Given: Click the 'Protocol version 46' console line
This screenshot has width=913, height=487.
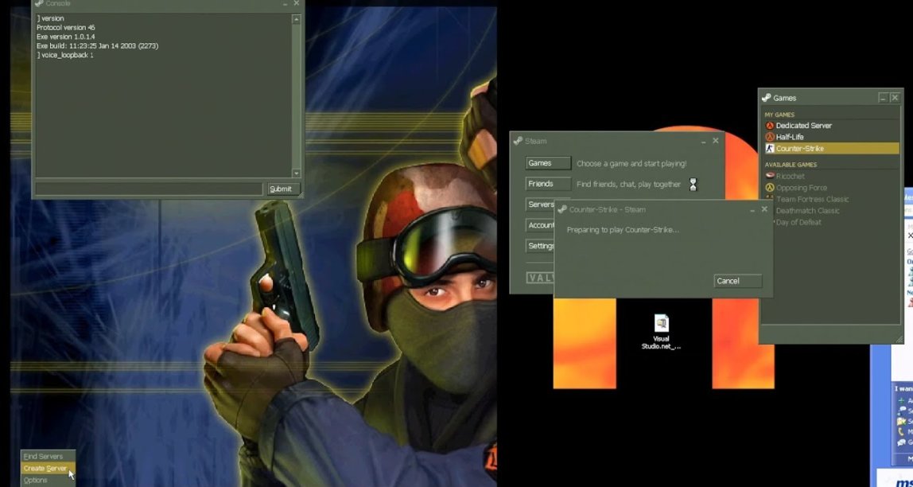Looking at the screenshot, I should point(66,27).
